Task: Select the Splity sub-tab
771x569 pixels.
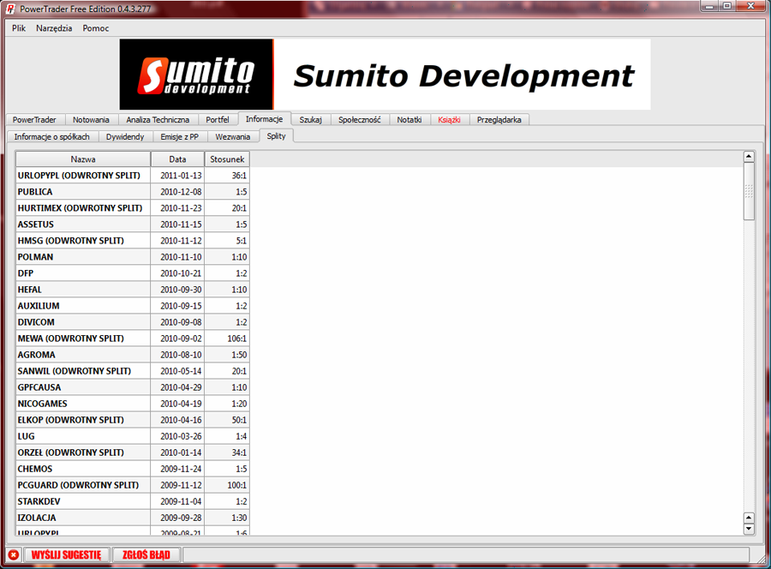Action: coord(277,136)
